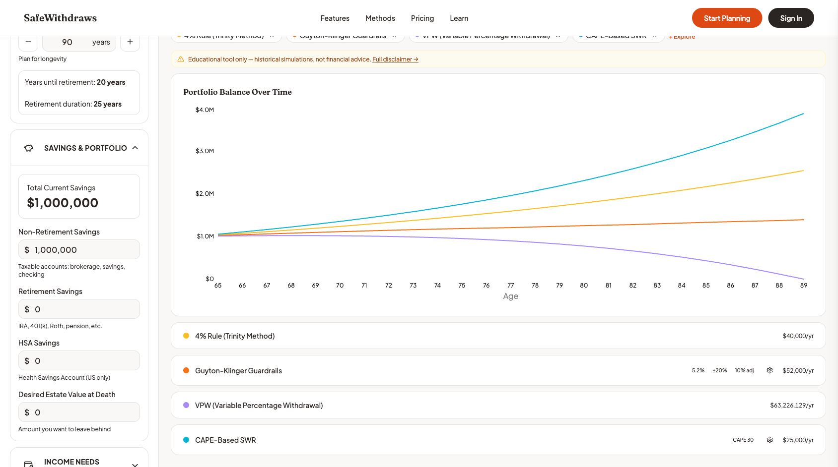
Task: Click the Sign In button
Action: pyautogui.click(x=791, y=18)
